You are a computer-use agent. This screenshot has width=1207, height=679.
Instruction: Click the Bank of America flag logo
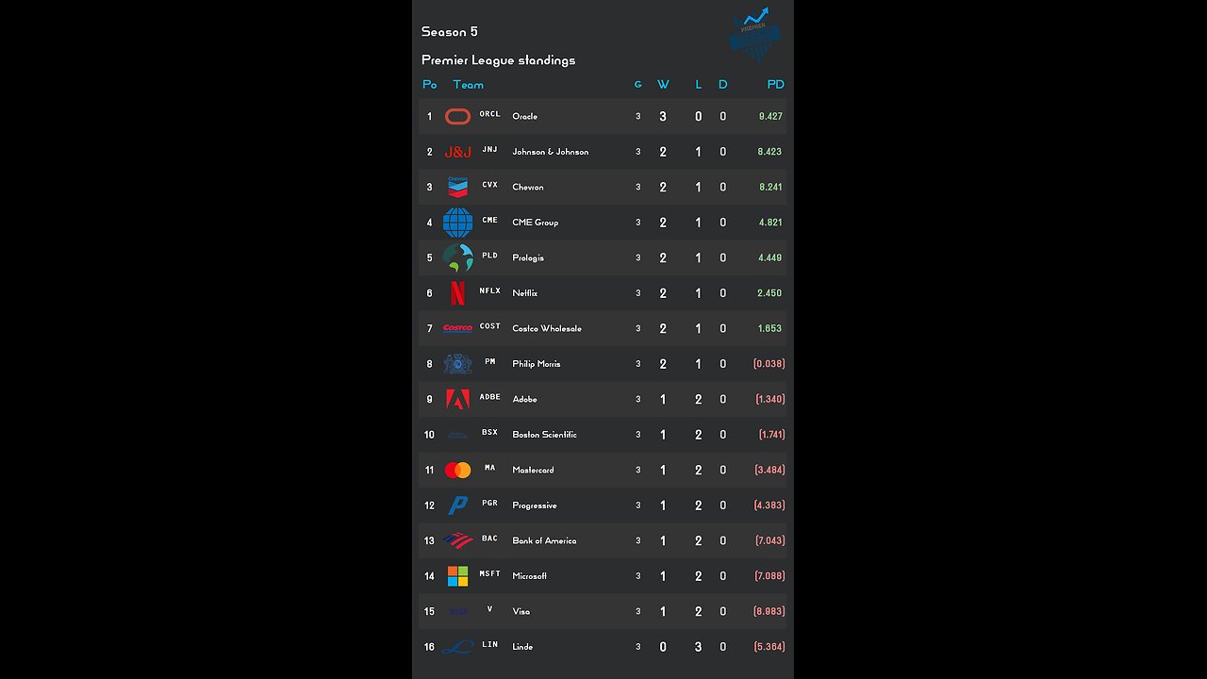point(457,540)
